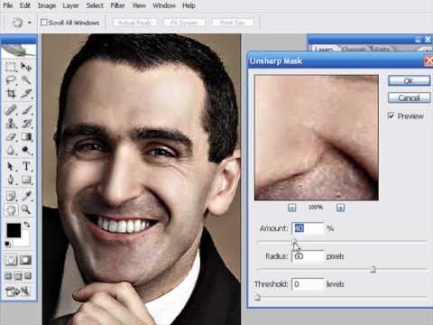The image size is (433, 325).
Task: Select the Blur tool
Action: point(11,150)
